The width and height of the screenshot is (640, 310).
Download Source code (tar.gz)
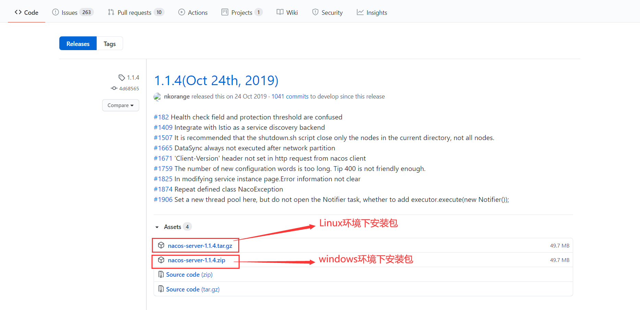click(x=193, y=289)
